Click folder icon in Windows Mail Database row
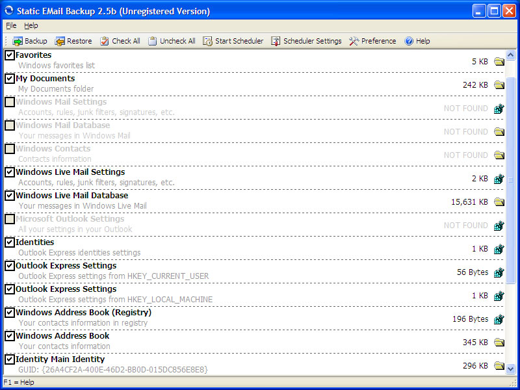This screenshot has height=390, width=520. [499, 132]
